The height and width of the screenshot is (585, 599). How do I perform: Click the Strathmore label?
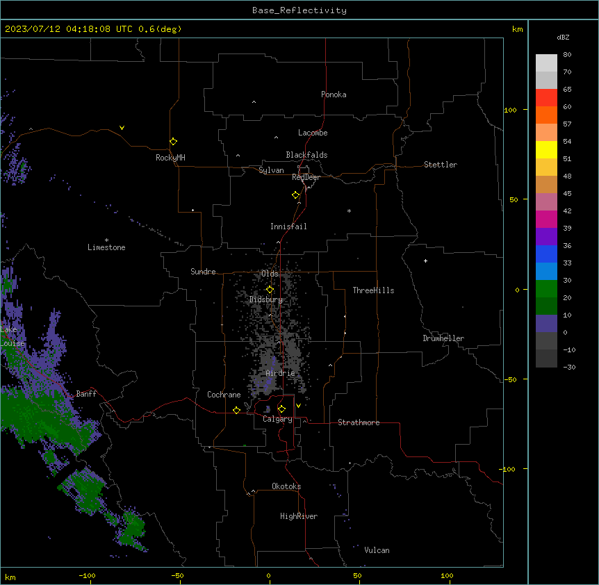pos(359,422)
